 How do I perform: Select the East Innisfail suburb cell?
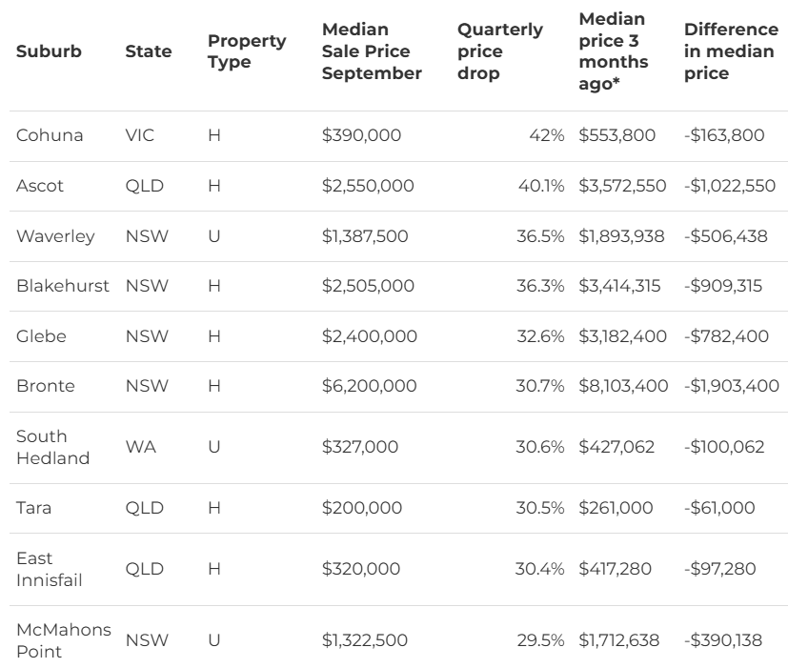tap(50, 568)
